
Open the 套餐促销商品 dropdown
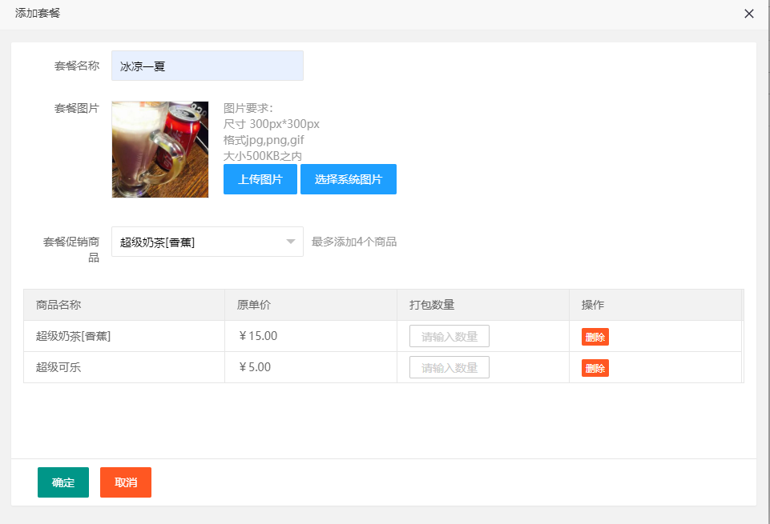pyautogui.click(x=207, y=242)
